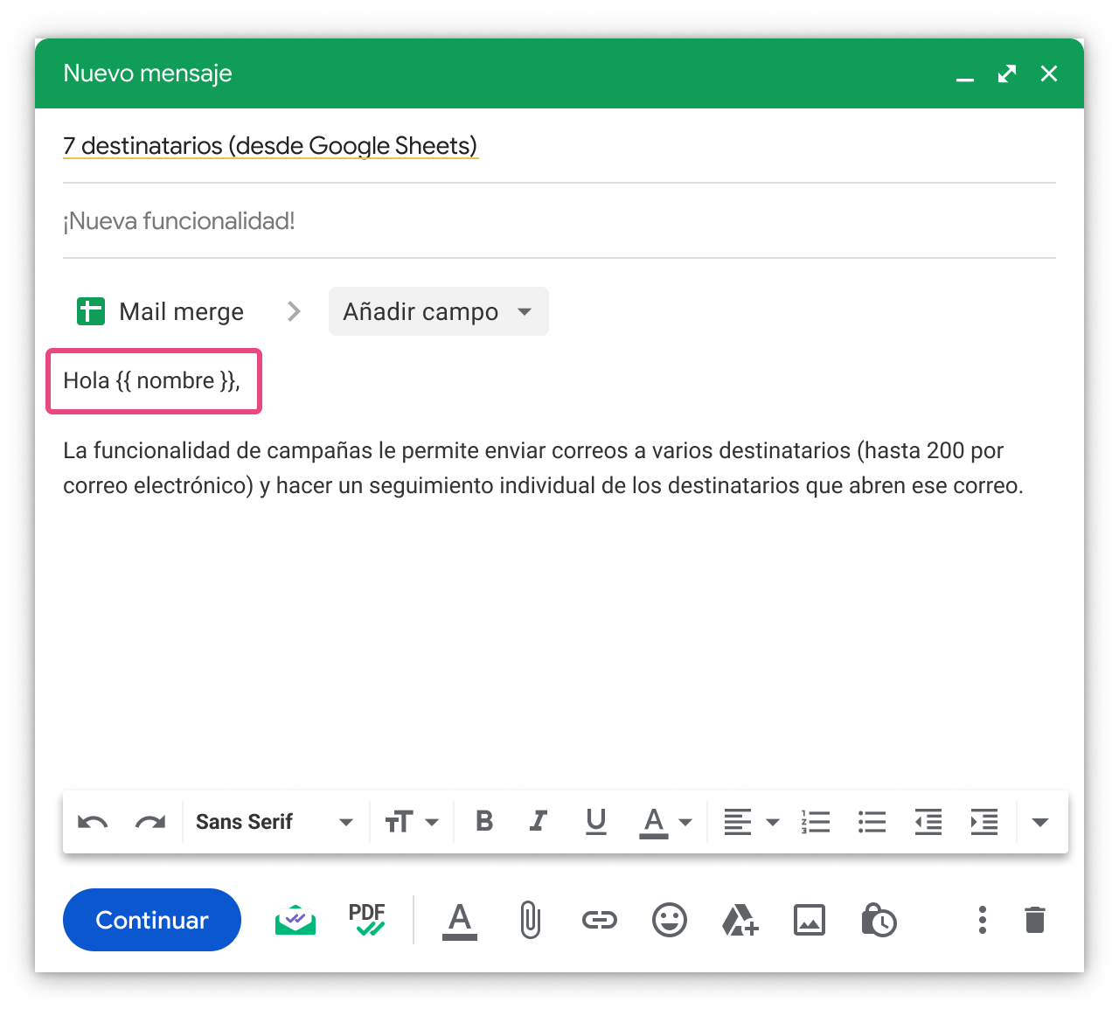Click the mail tracking envelope icon
1119x1023 pixels.
295,920
